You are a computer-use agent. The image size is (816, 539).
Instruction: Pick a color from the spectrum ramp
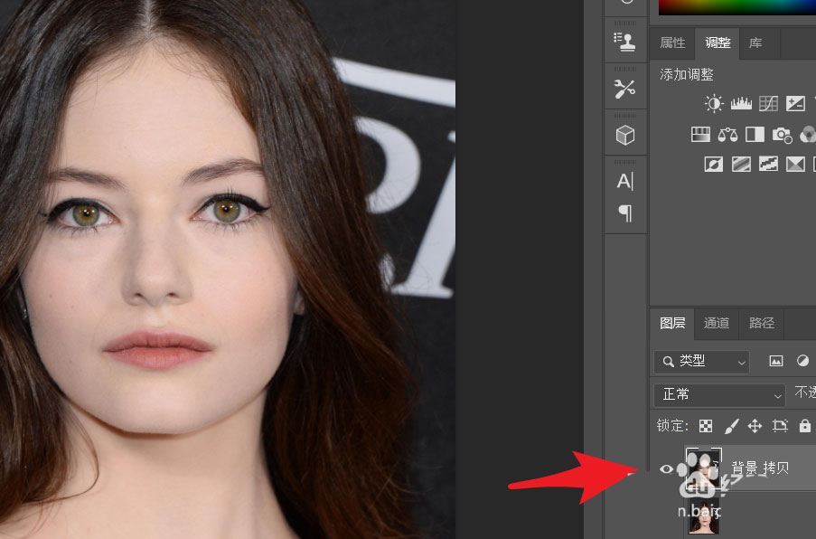(736, 7)
